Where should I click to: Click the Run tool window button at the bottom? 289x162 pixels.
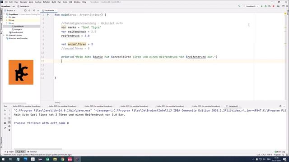click(20, 152)
